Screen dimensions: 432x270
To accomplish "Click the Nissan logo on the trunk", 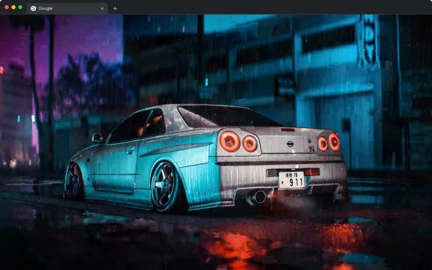I will (x=291, y=144).
